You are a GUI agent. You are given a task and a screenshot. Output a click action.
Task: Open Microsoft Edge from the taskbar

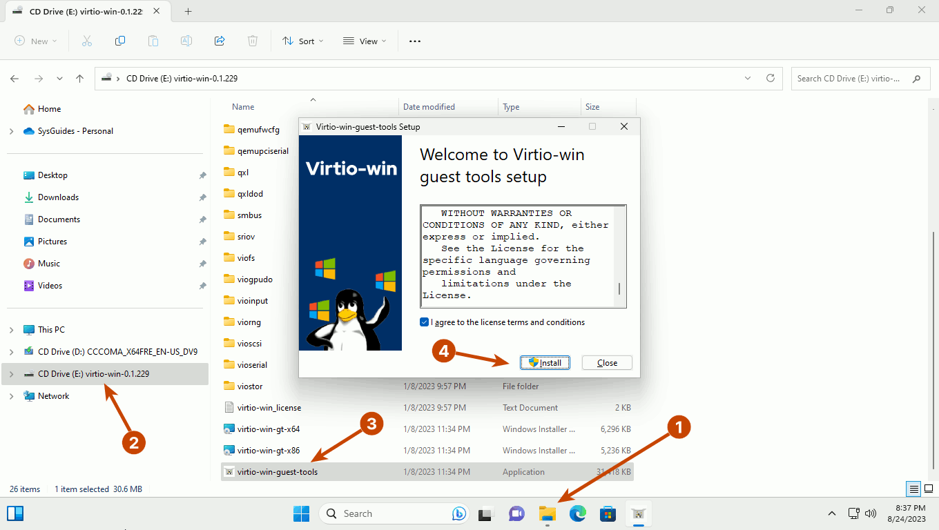click(x=577, y=513)
